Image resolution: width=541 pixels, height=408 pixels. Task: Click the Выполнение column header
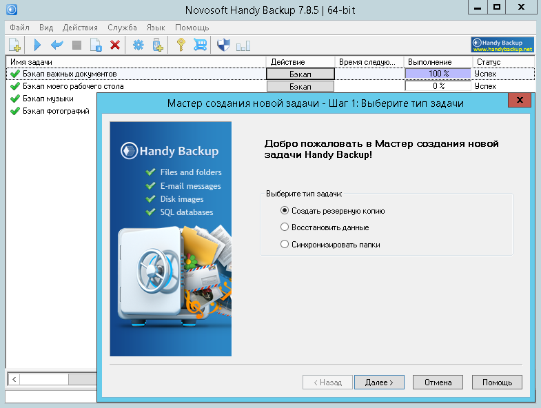[x=438, y=62]
